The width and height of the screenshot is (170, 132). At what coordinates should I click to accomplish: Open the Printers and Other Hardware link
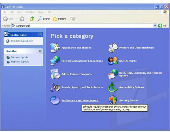136,48
